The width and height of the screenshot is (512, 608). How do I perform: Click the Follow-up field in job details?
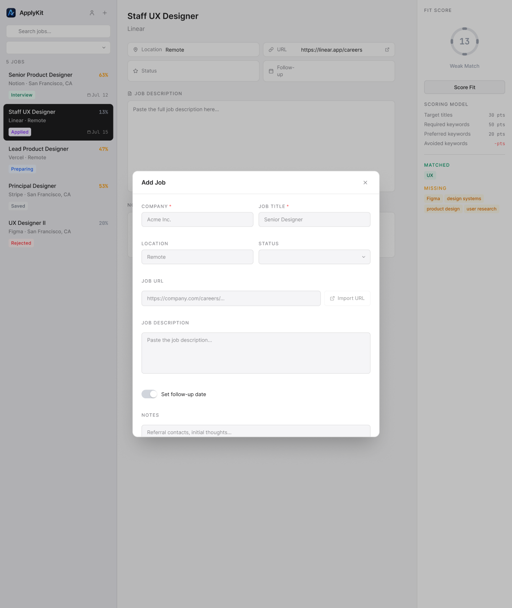point(329,71)
